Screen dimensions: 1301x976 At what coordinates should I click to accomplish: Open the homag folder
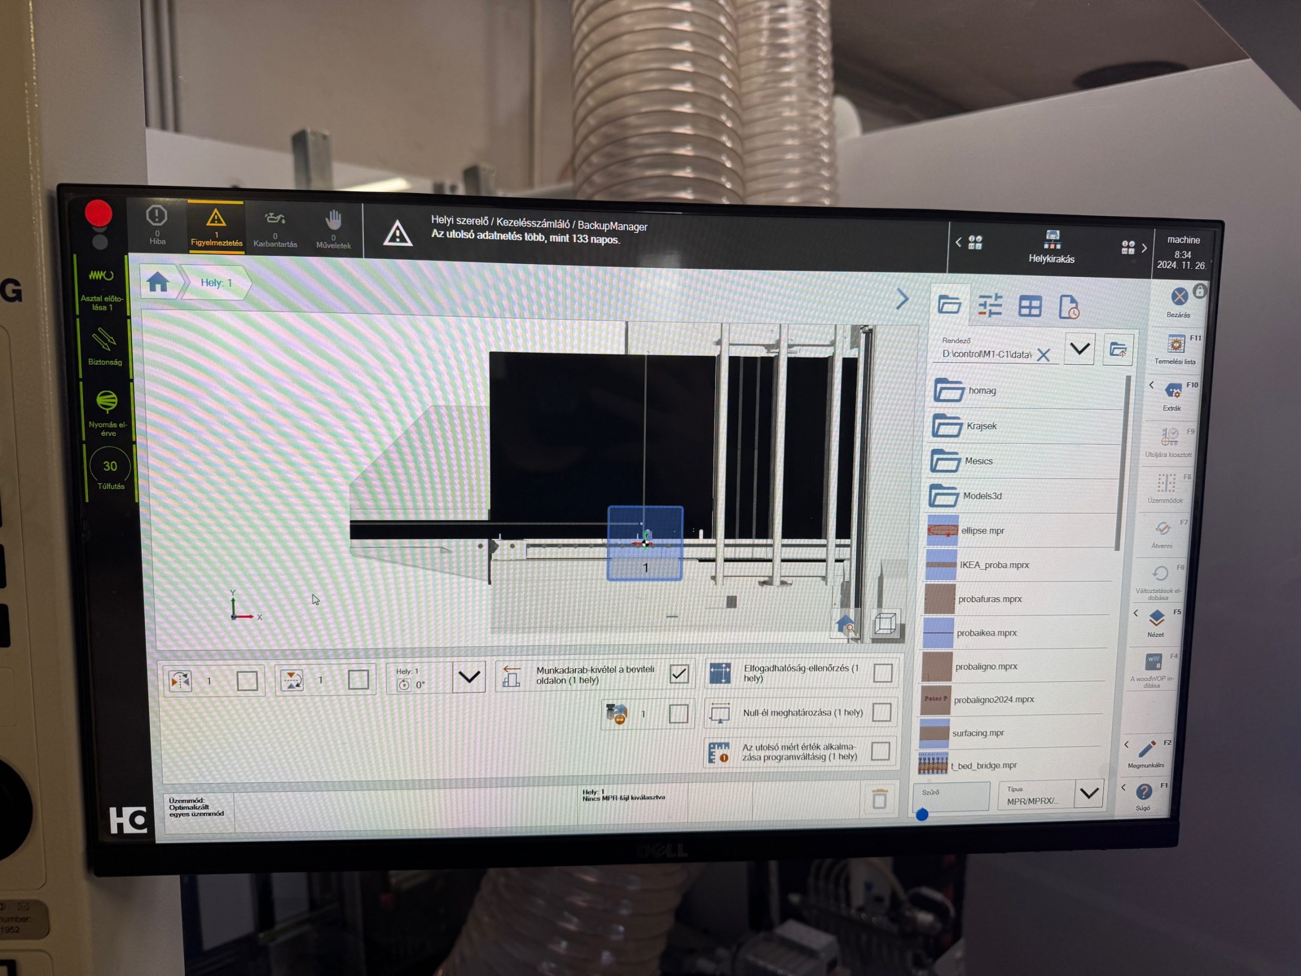coord(1027,390)
